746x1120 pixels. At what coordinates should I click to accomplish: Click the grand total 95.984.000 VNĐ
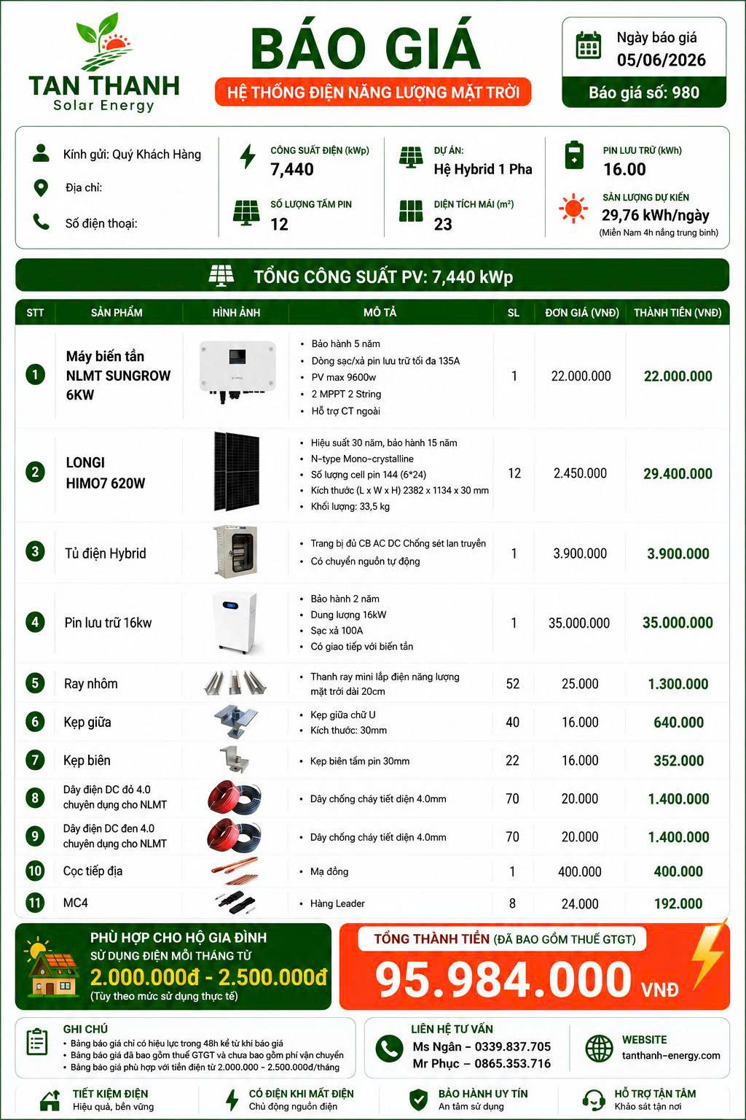click(526, 979)
